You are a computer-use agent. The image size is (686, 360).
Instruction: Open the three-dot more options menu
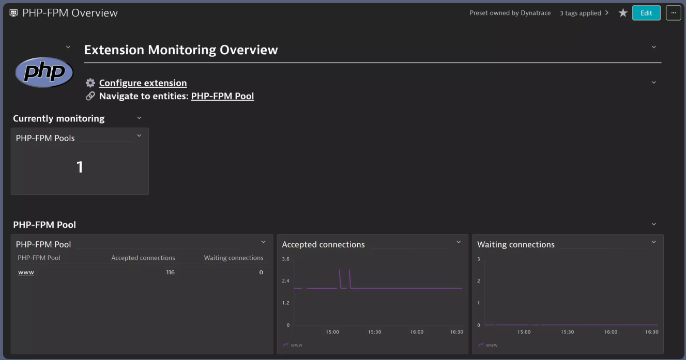click(x=673, y=13)
